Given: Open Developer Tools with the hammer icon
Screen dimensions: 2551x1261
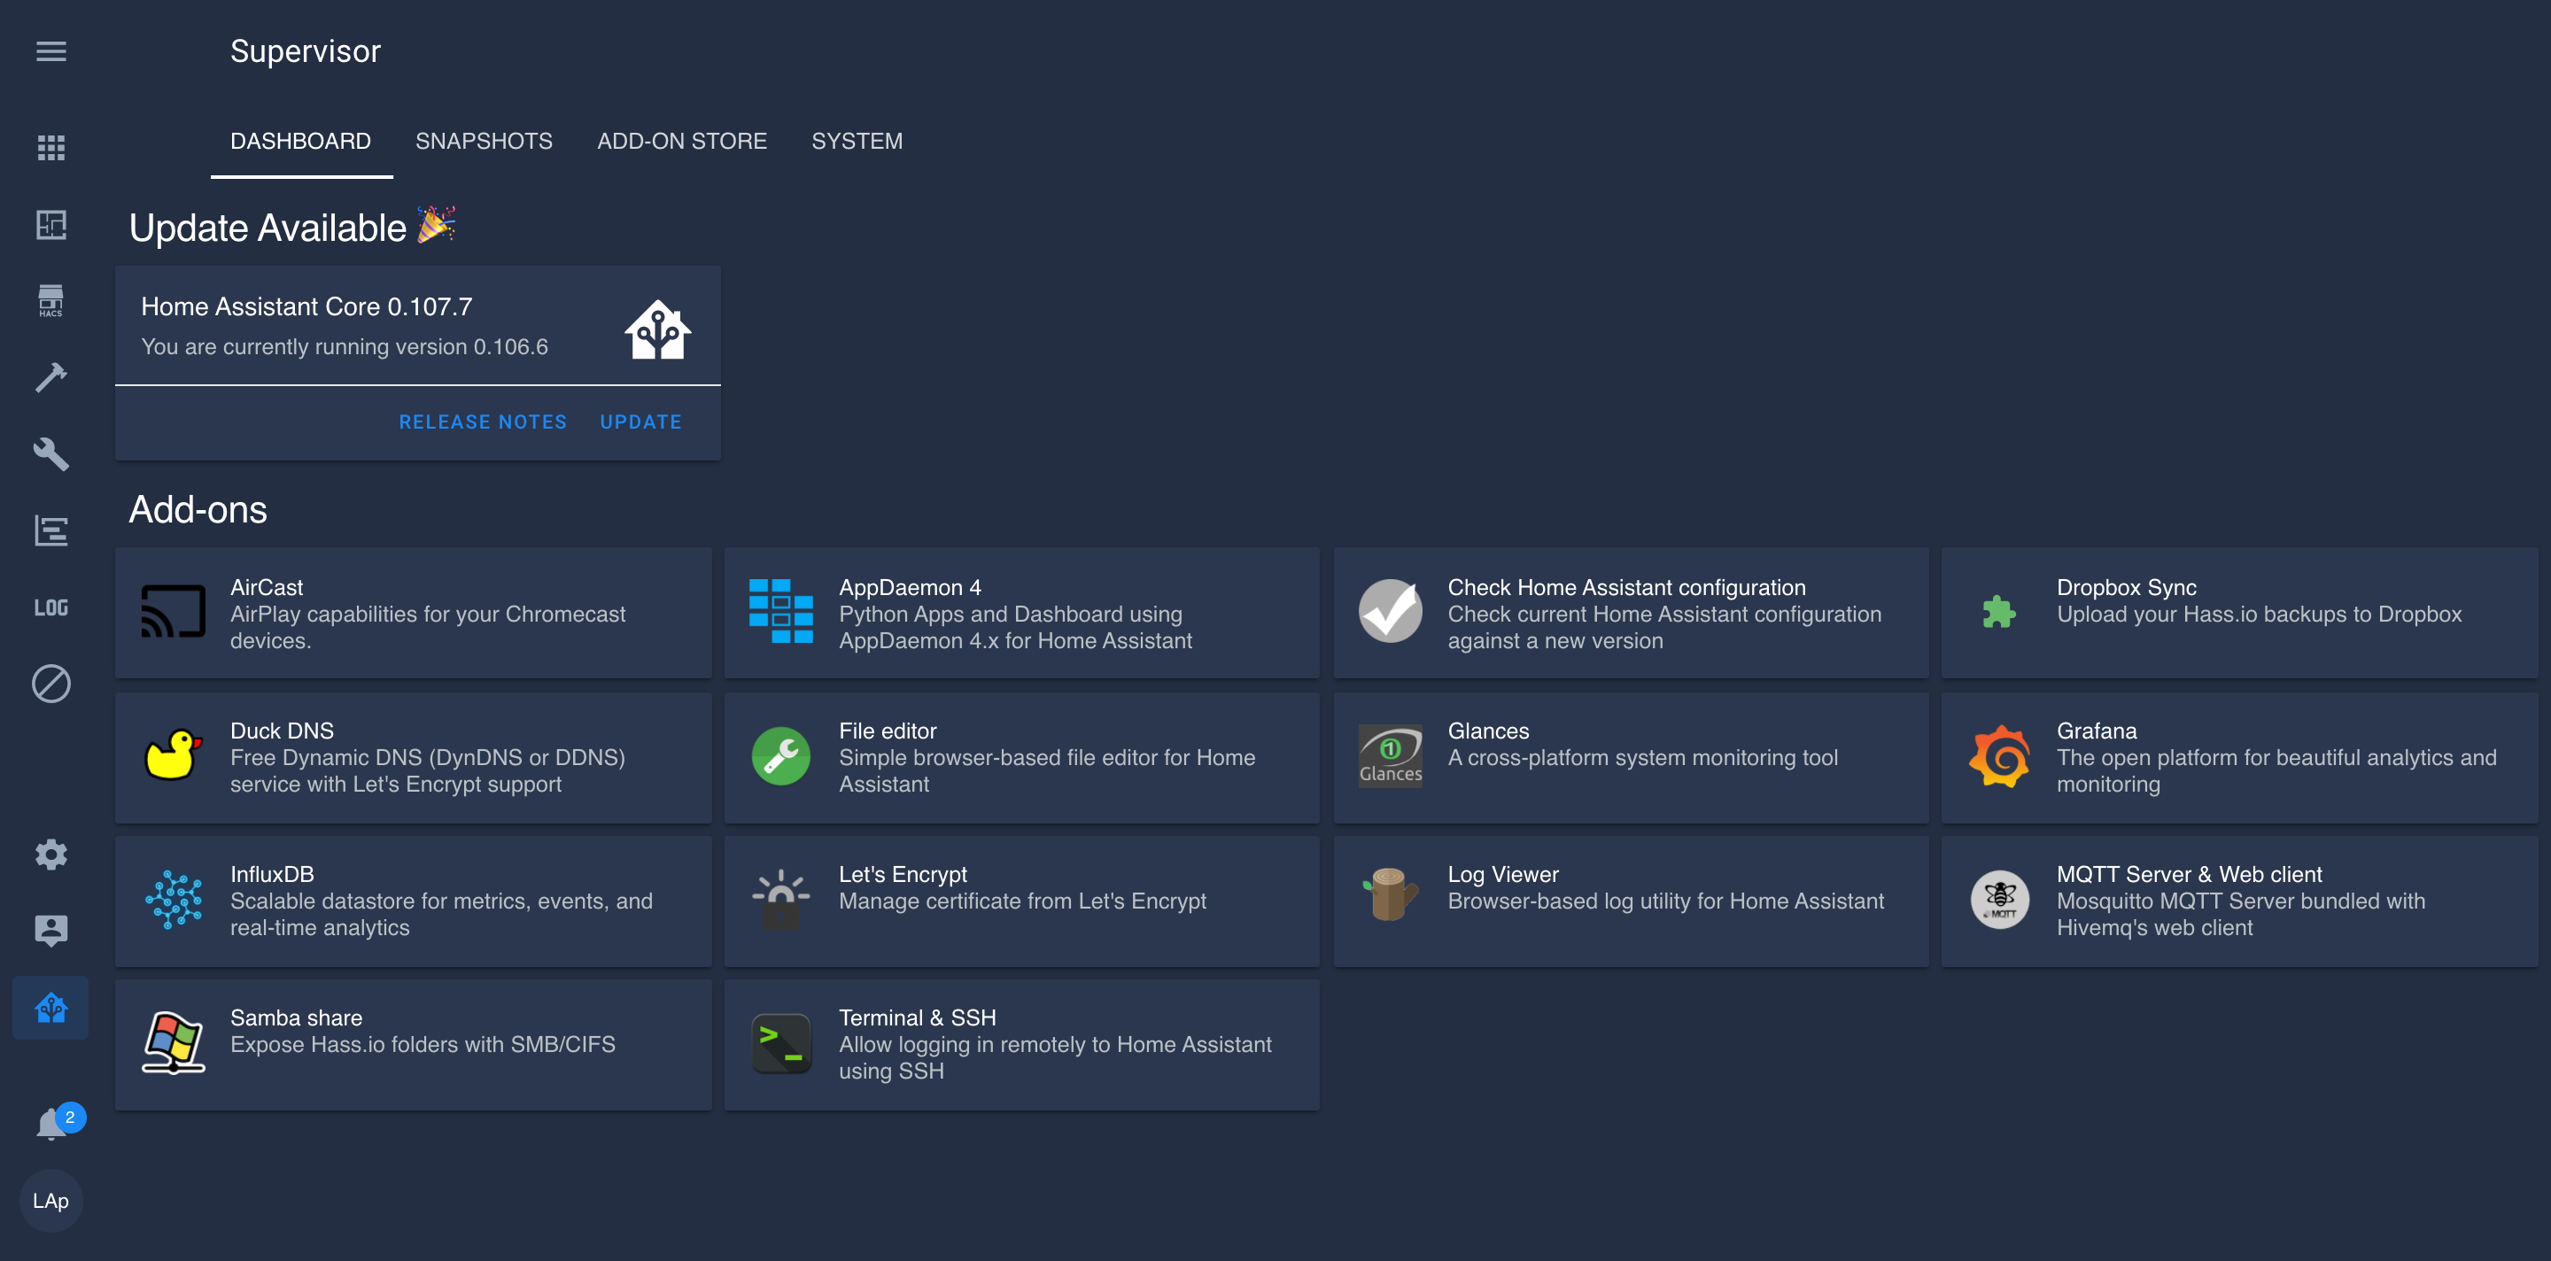Looking at the screenshot, I should point(50,377).
